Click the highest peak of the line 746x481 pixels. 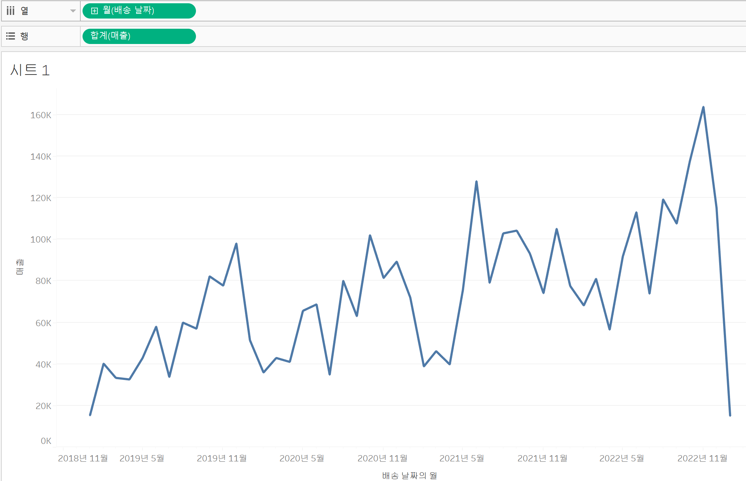pos(703,108)
